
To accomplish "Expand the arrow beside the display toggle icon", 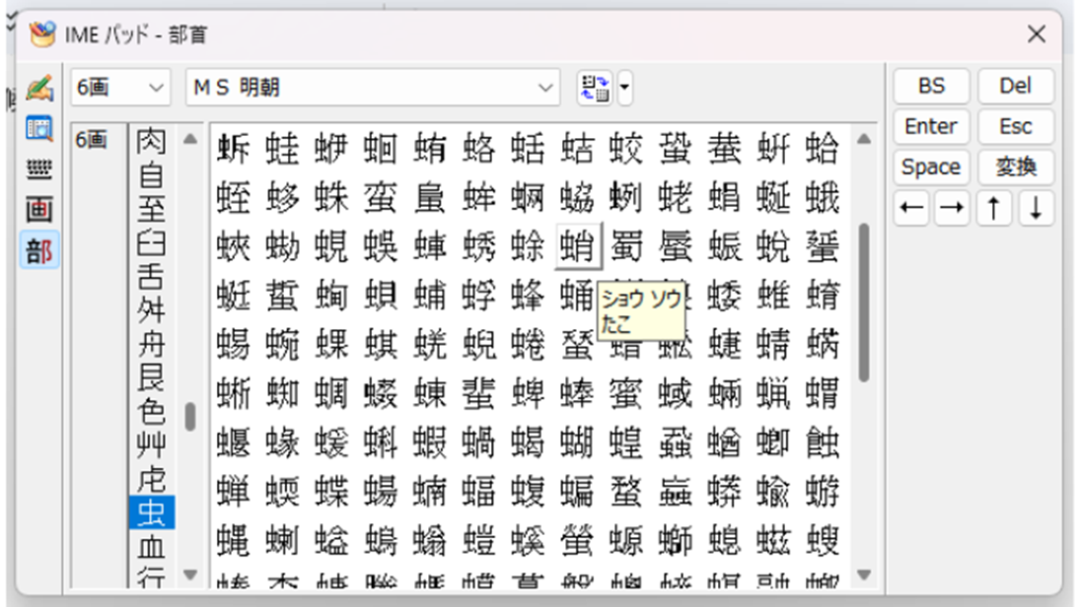I will point(625,88).
